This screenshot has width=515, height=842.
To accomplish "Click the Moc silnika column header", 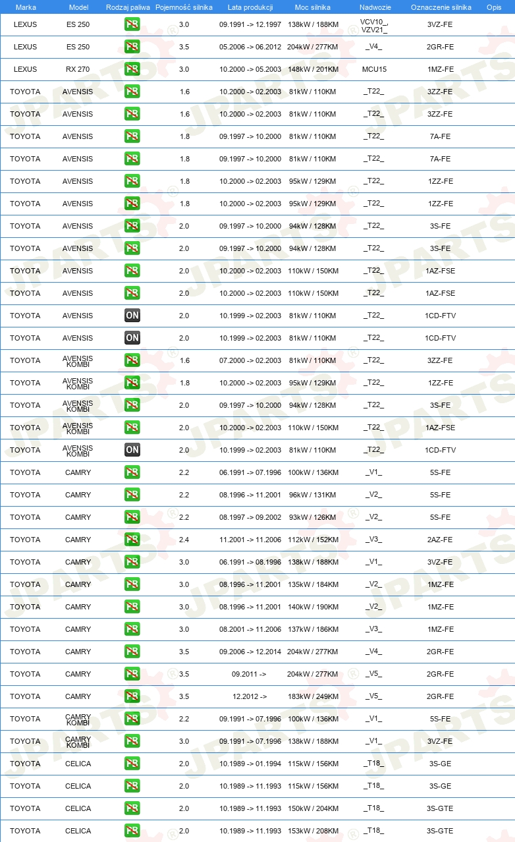I will pos(312,7).
